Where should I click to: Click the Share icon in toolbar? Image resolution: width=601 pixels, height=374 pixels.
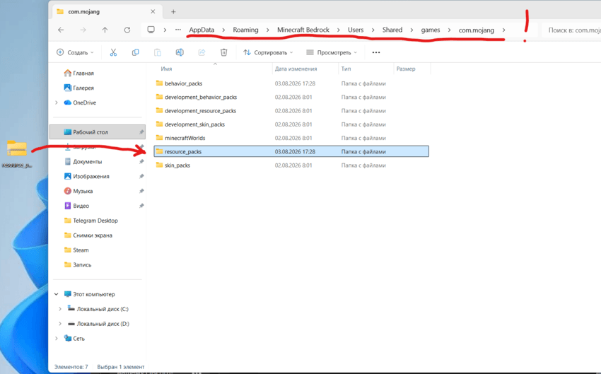[202, 52]
